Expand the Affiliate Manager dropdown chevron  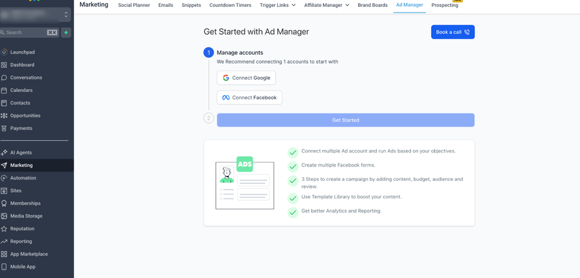[347, 5]
